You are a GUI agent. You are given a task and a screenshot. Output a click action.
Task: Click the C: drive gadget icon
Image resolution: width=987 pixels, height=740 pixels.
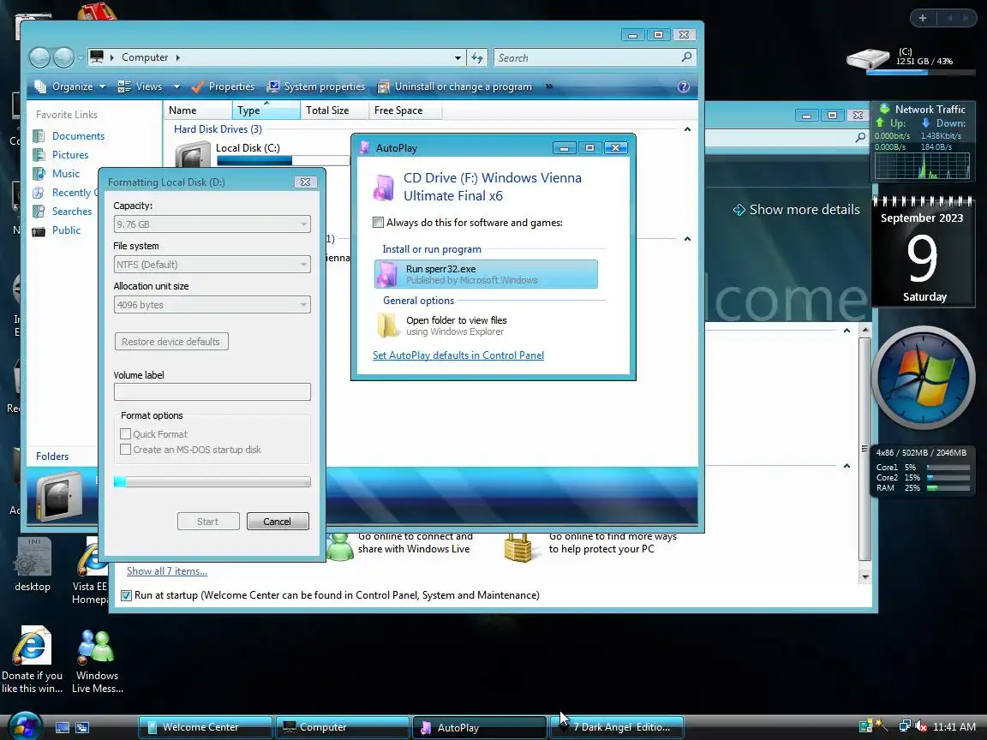point(868,59)
